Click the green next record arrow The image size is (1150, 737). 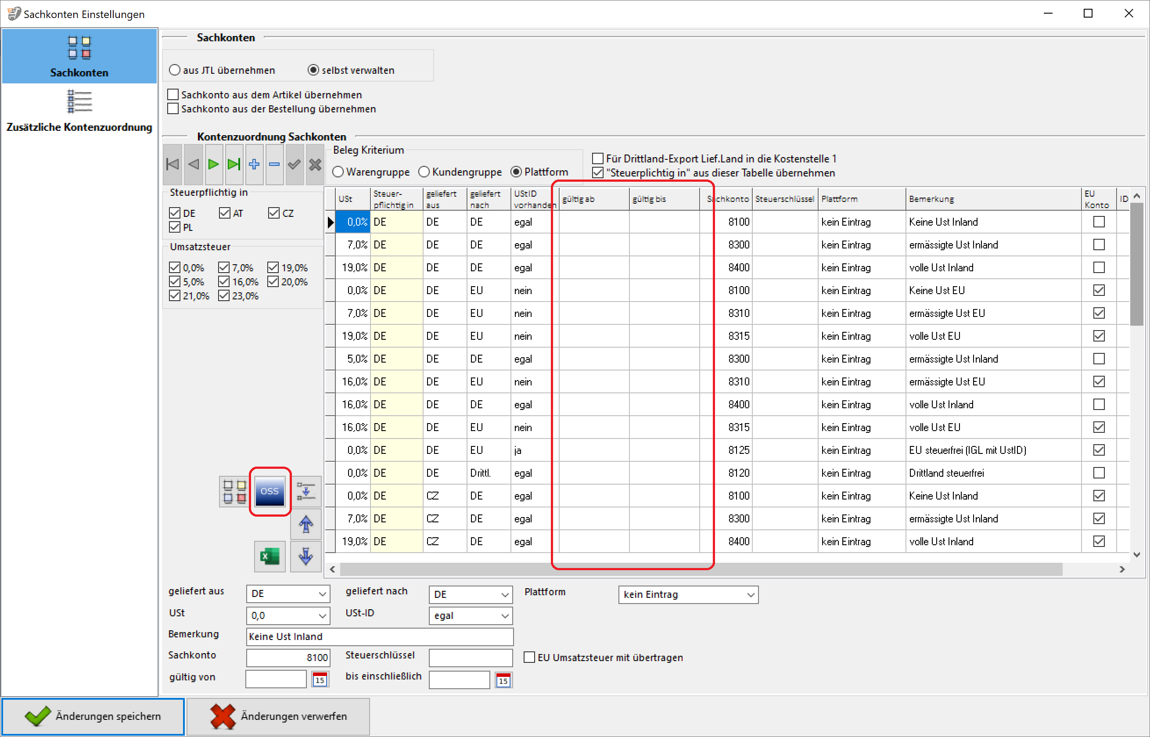tap(213, 165)
